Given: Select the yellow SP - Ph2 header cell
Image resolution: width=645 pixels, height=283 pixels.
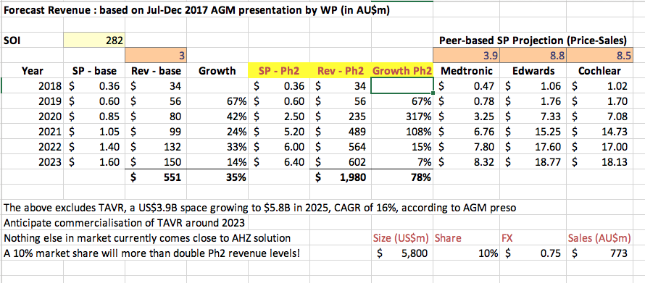Looking at the screenshot, I should [x=279, y=71].
